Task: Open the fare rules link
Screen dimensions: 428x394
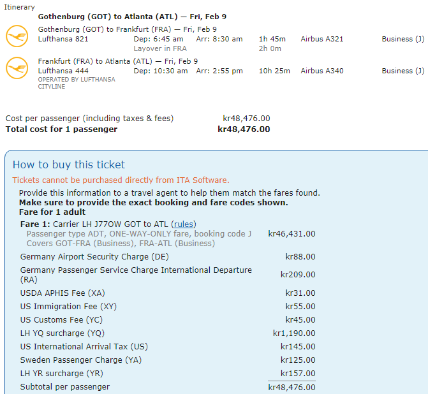Action: [x=184, y=224]
